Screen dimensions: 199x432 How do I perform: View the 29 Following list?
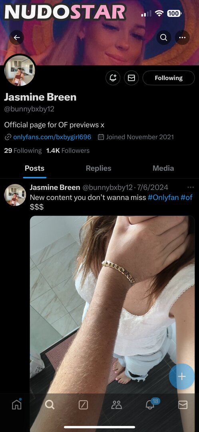23,151
